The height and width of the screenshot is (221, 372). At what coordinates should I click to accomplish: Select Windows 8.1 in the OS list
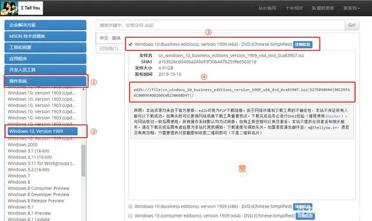(x=20, y=207)
